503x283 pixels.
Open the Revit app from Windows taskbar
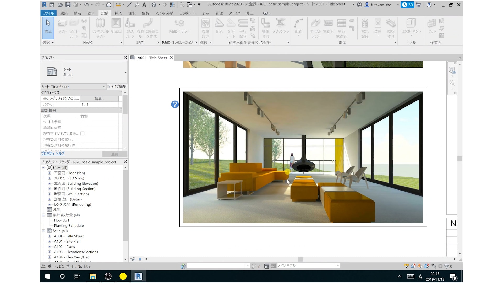coord(138,276)
